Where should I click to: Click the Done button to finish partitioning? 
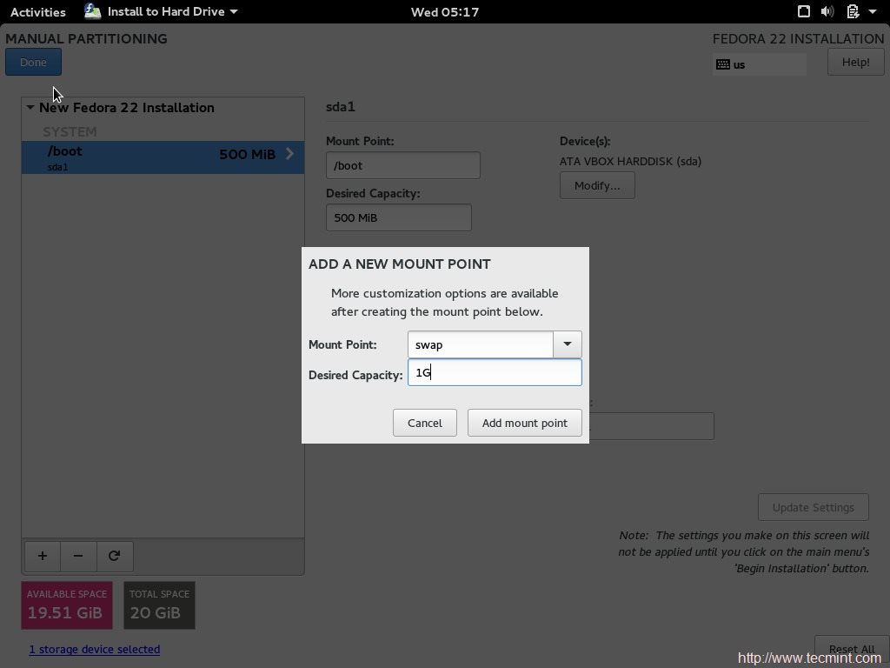[x=33, y=62]
